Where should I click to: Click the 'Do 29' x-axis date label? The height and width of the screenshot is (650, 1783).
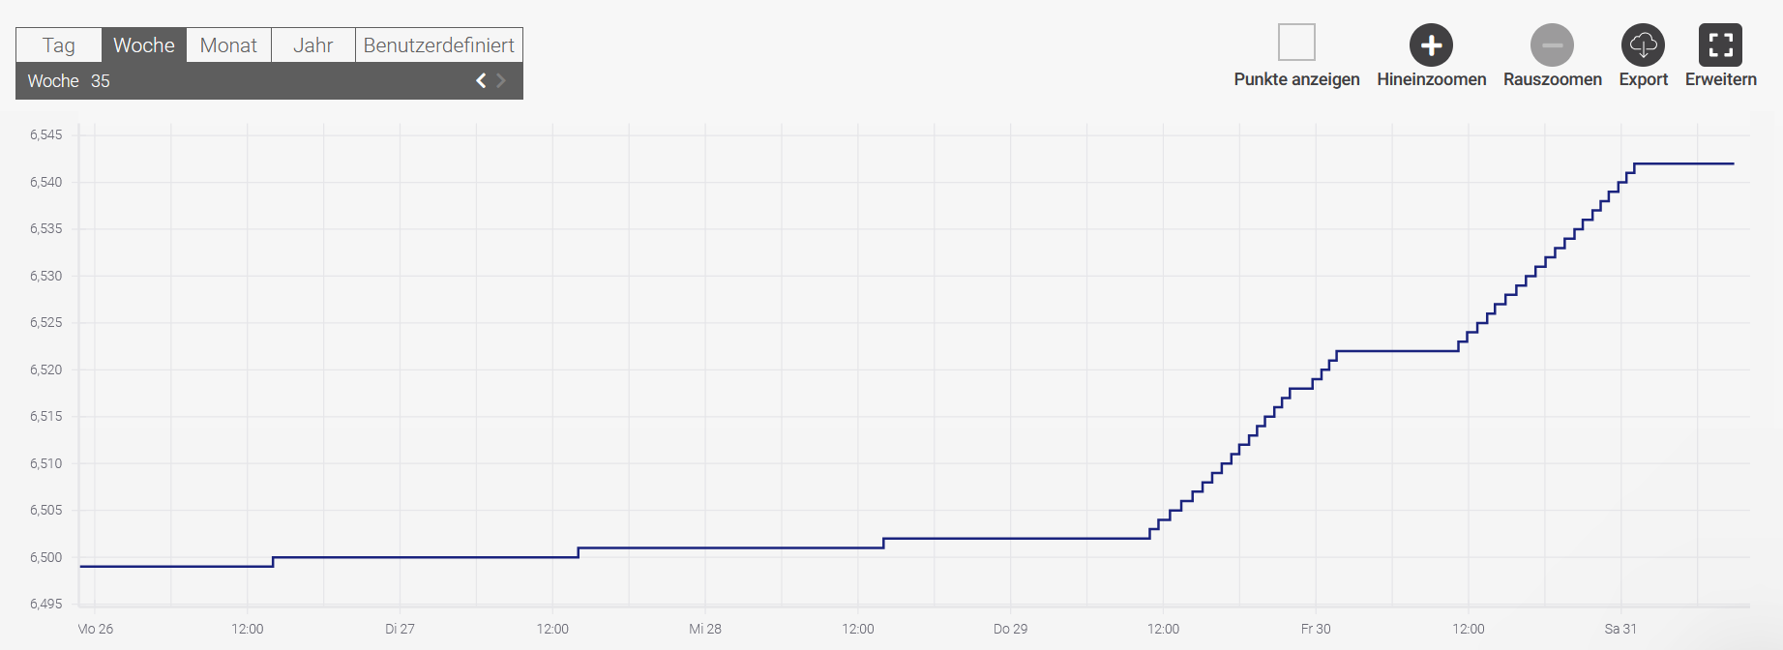1010,629
